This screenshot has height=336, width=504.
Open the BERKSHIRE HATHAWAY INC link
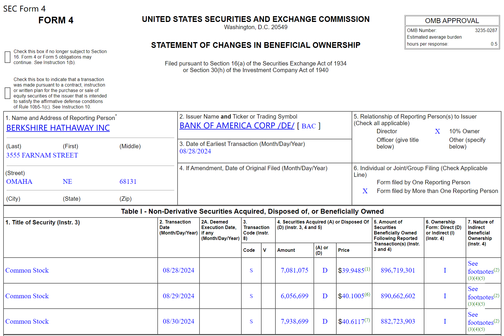tap(58, 128)
